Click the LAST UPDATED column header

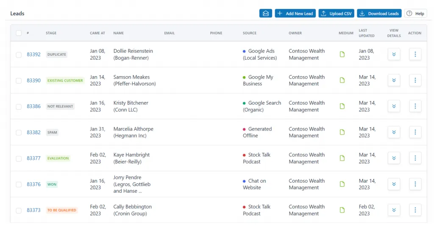[x=367, y=33]
